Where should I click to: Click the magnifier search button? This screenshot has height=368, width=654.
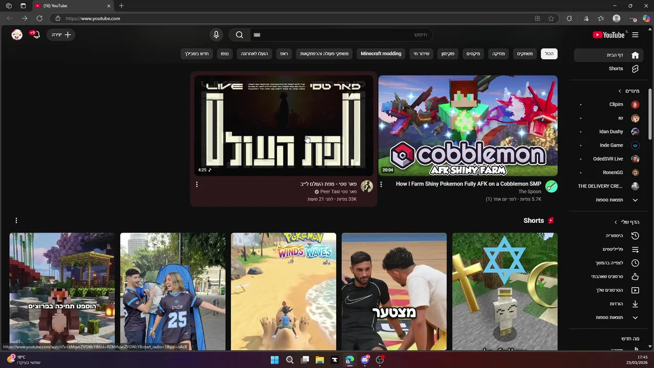click(239, 35)
